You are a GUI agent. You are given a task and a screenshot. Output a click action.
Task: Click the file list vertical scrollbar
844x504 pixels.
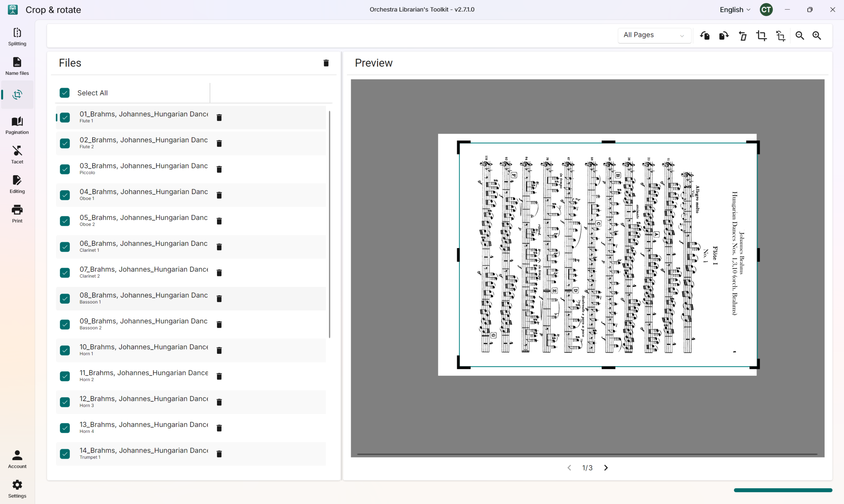point(329,224)
